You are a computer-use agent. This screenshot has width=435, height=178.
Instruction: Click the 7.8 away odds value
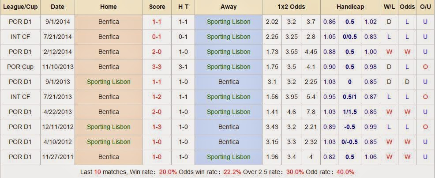[311, 112]
